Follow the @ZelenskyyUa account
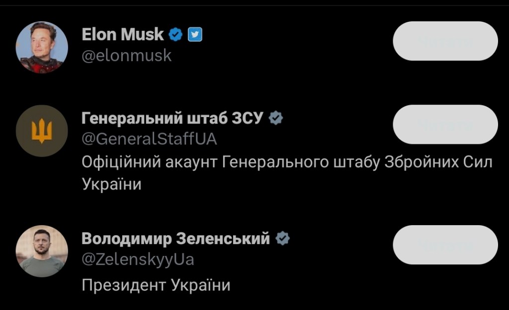 (445, 245)
